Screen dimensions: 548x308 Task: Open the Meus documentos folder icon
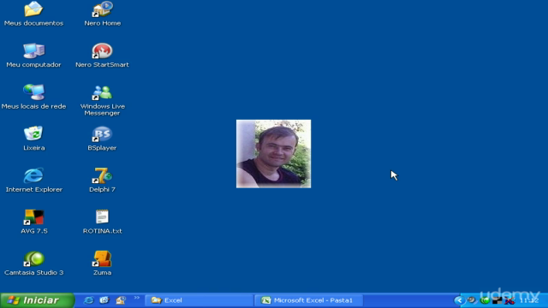pyautogui.click(x=33, y=9)
